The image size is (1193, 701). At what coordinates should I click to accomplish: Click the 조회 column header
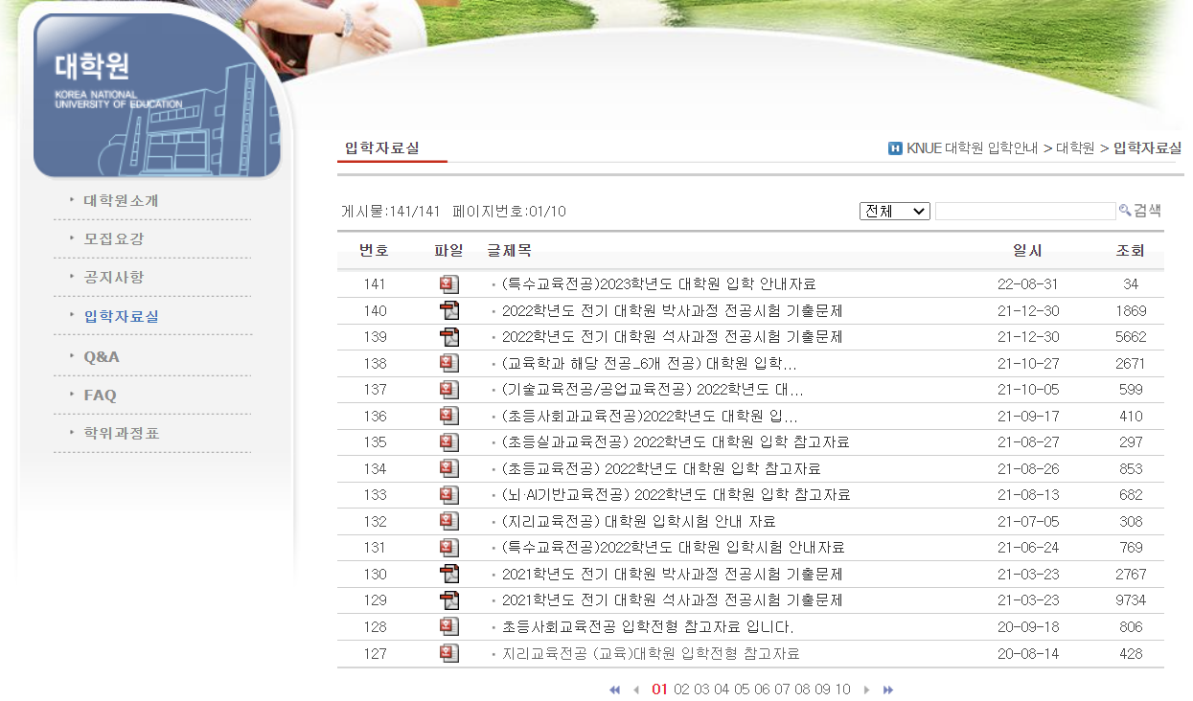[1130, 251]
